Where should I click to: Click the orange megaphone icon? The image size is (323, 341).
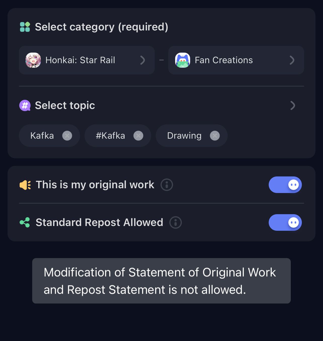[x=25, y=185]
